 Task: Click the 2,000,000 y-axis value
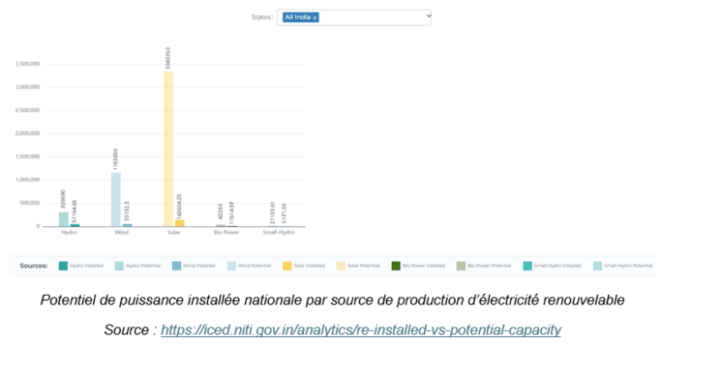[28, 133]
